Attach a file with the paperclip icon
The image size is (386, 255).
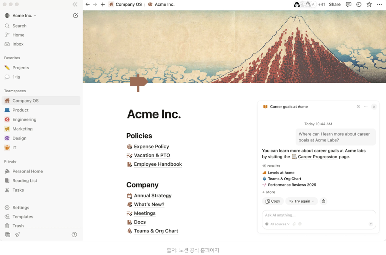(294, 224)
